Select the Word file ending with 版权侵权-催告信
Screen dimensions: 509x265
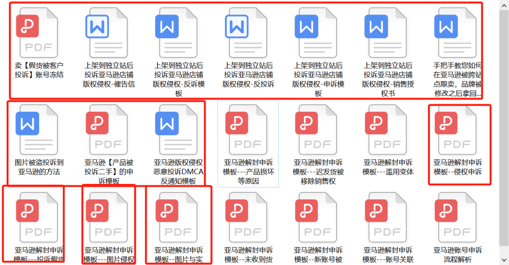coord(109,49)
